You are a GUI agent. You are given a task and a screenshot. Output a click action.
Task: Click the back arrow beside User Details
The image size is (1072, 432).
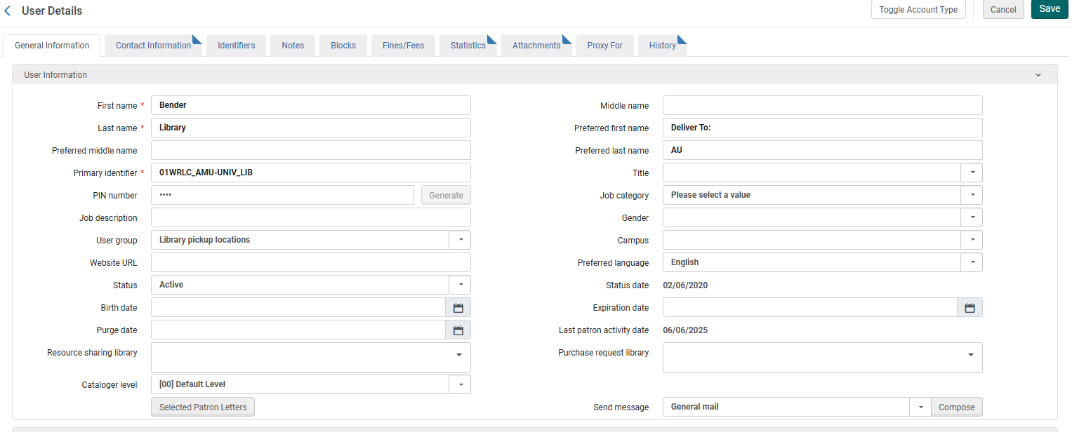point(8,11)
